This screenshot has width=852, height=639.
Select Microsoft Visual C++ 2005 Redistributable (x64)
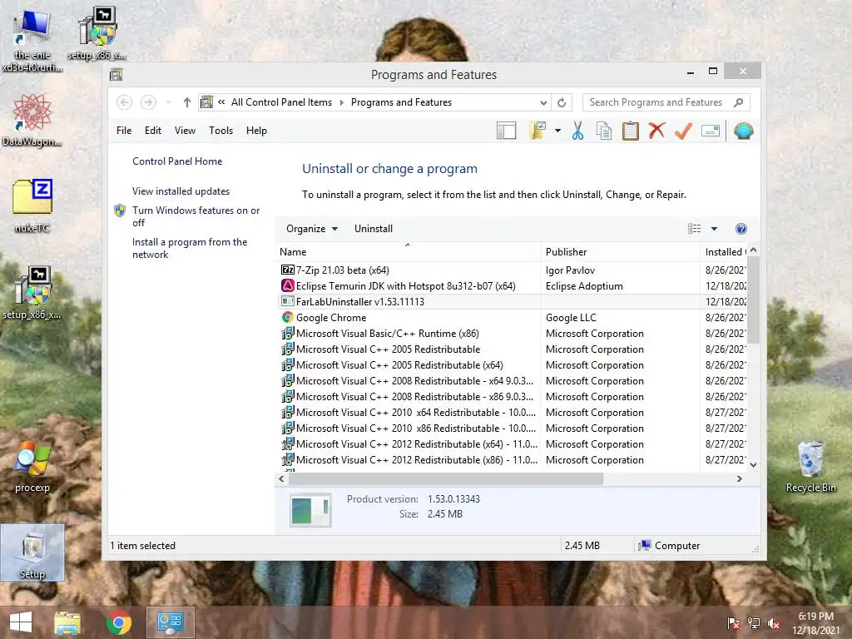point(511,365)
